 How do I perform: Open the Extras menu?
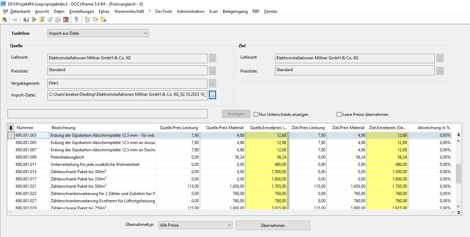point(104,11)
